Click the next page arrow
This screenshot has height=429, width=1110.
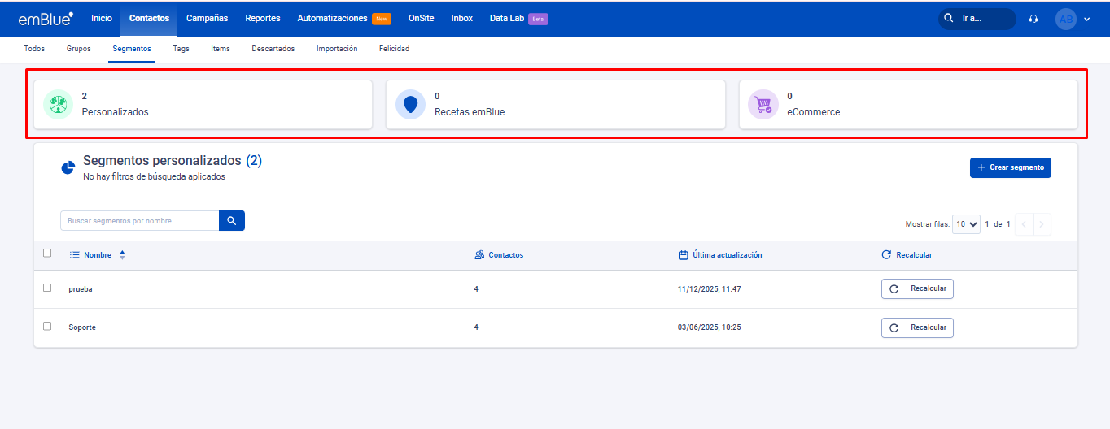[x=1041, y=224]
